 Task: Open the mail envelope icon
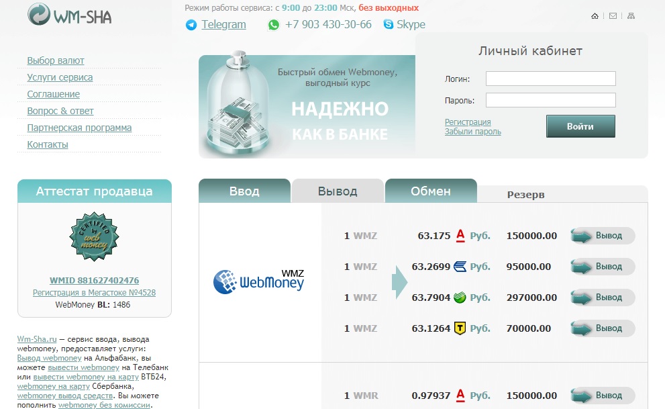613,16
